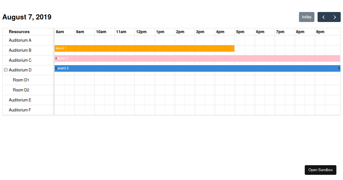343x180 pixels.
Task: Click the 9pm time header
Action: click(x=320, y=32)
